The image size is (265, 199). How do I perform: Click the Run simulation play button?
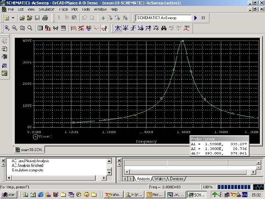(x=196, y=18)
